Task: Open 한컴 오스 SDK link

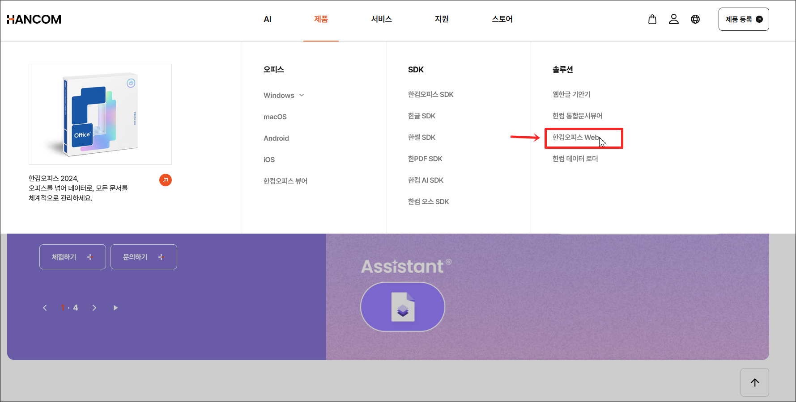Action: (x=428, y=201)
